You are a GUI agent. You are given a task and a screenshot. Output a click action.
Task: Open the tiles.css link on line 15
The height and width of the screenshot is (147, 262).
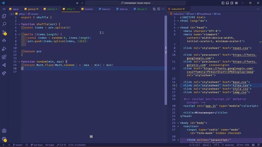240,85
